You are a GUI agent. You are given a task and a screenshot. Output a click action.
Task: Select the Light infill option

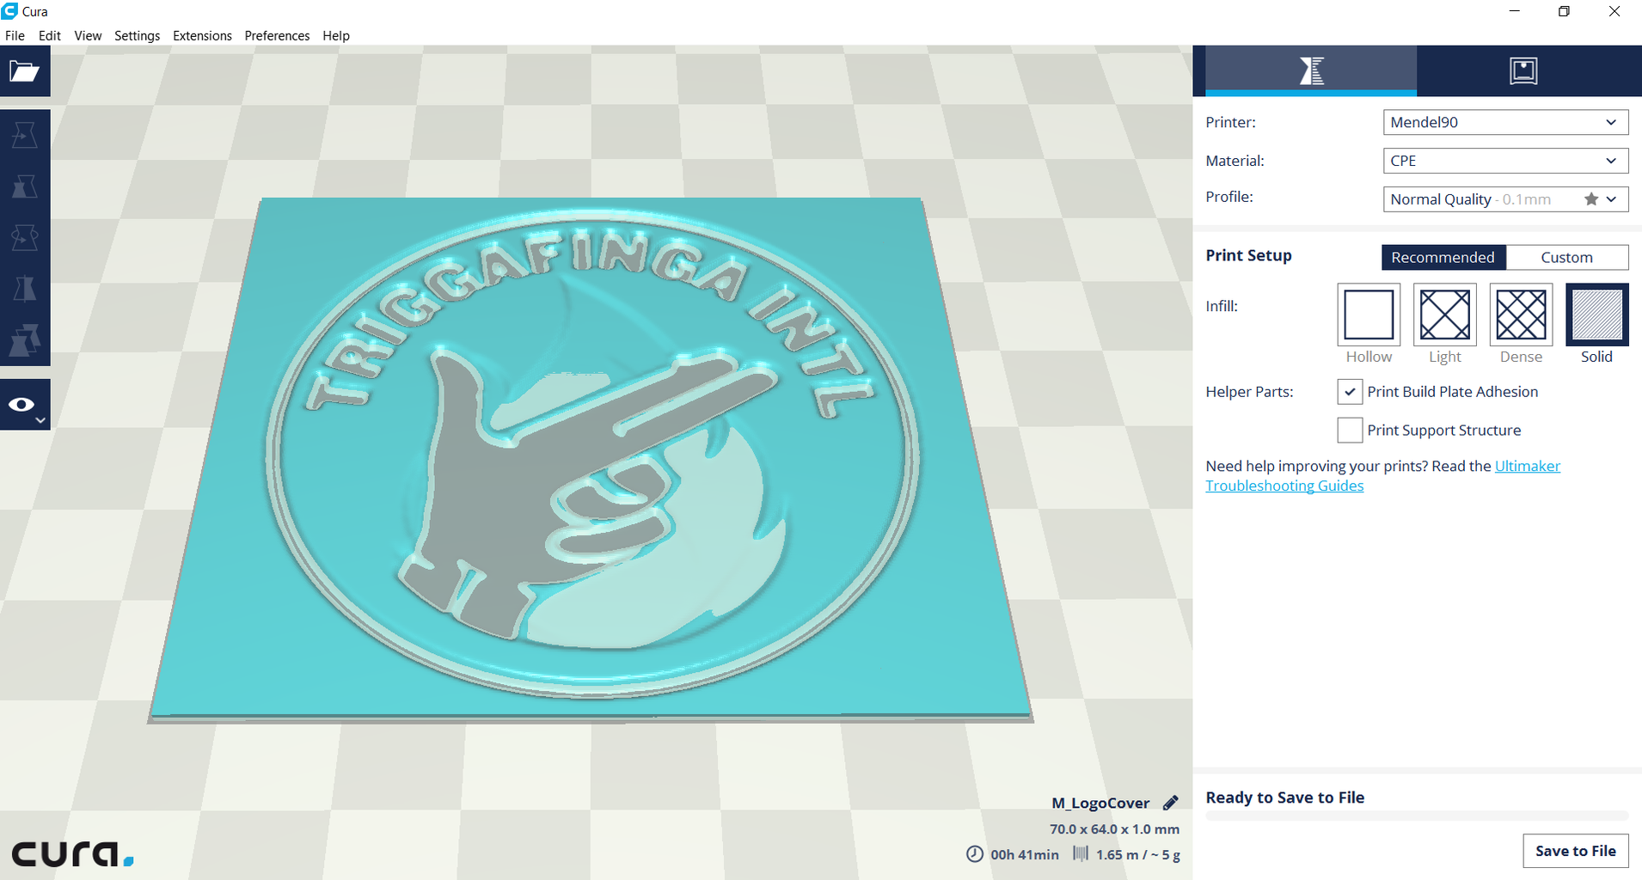[1445, 315]
